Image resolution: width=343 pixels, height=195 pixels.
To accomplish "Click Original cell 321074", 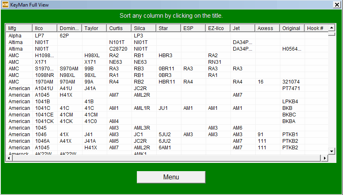I will click(x=291, y=82).
